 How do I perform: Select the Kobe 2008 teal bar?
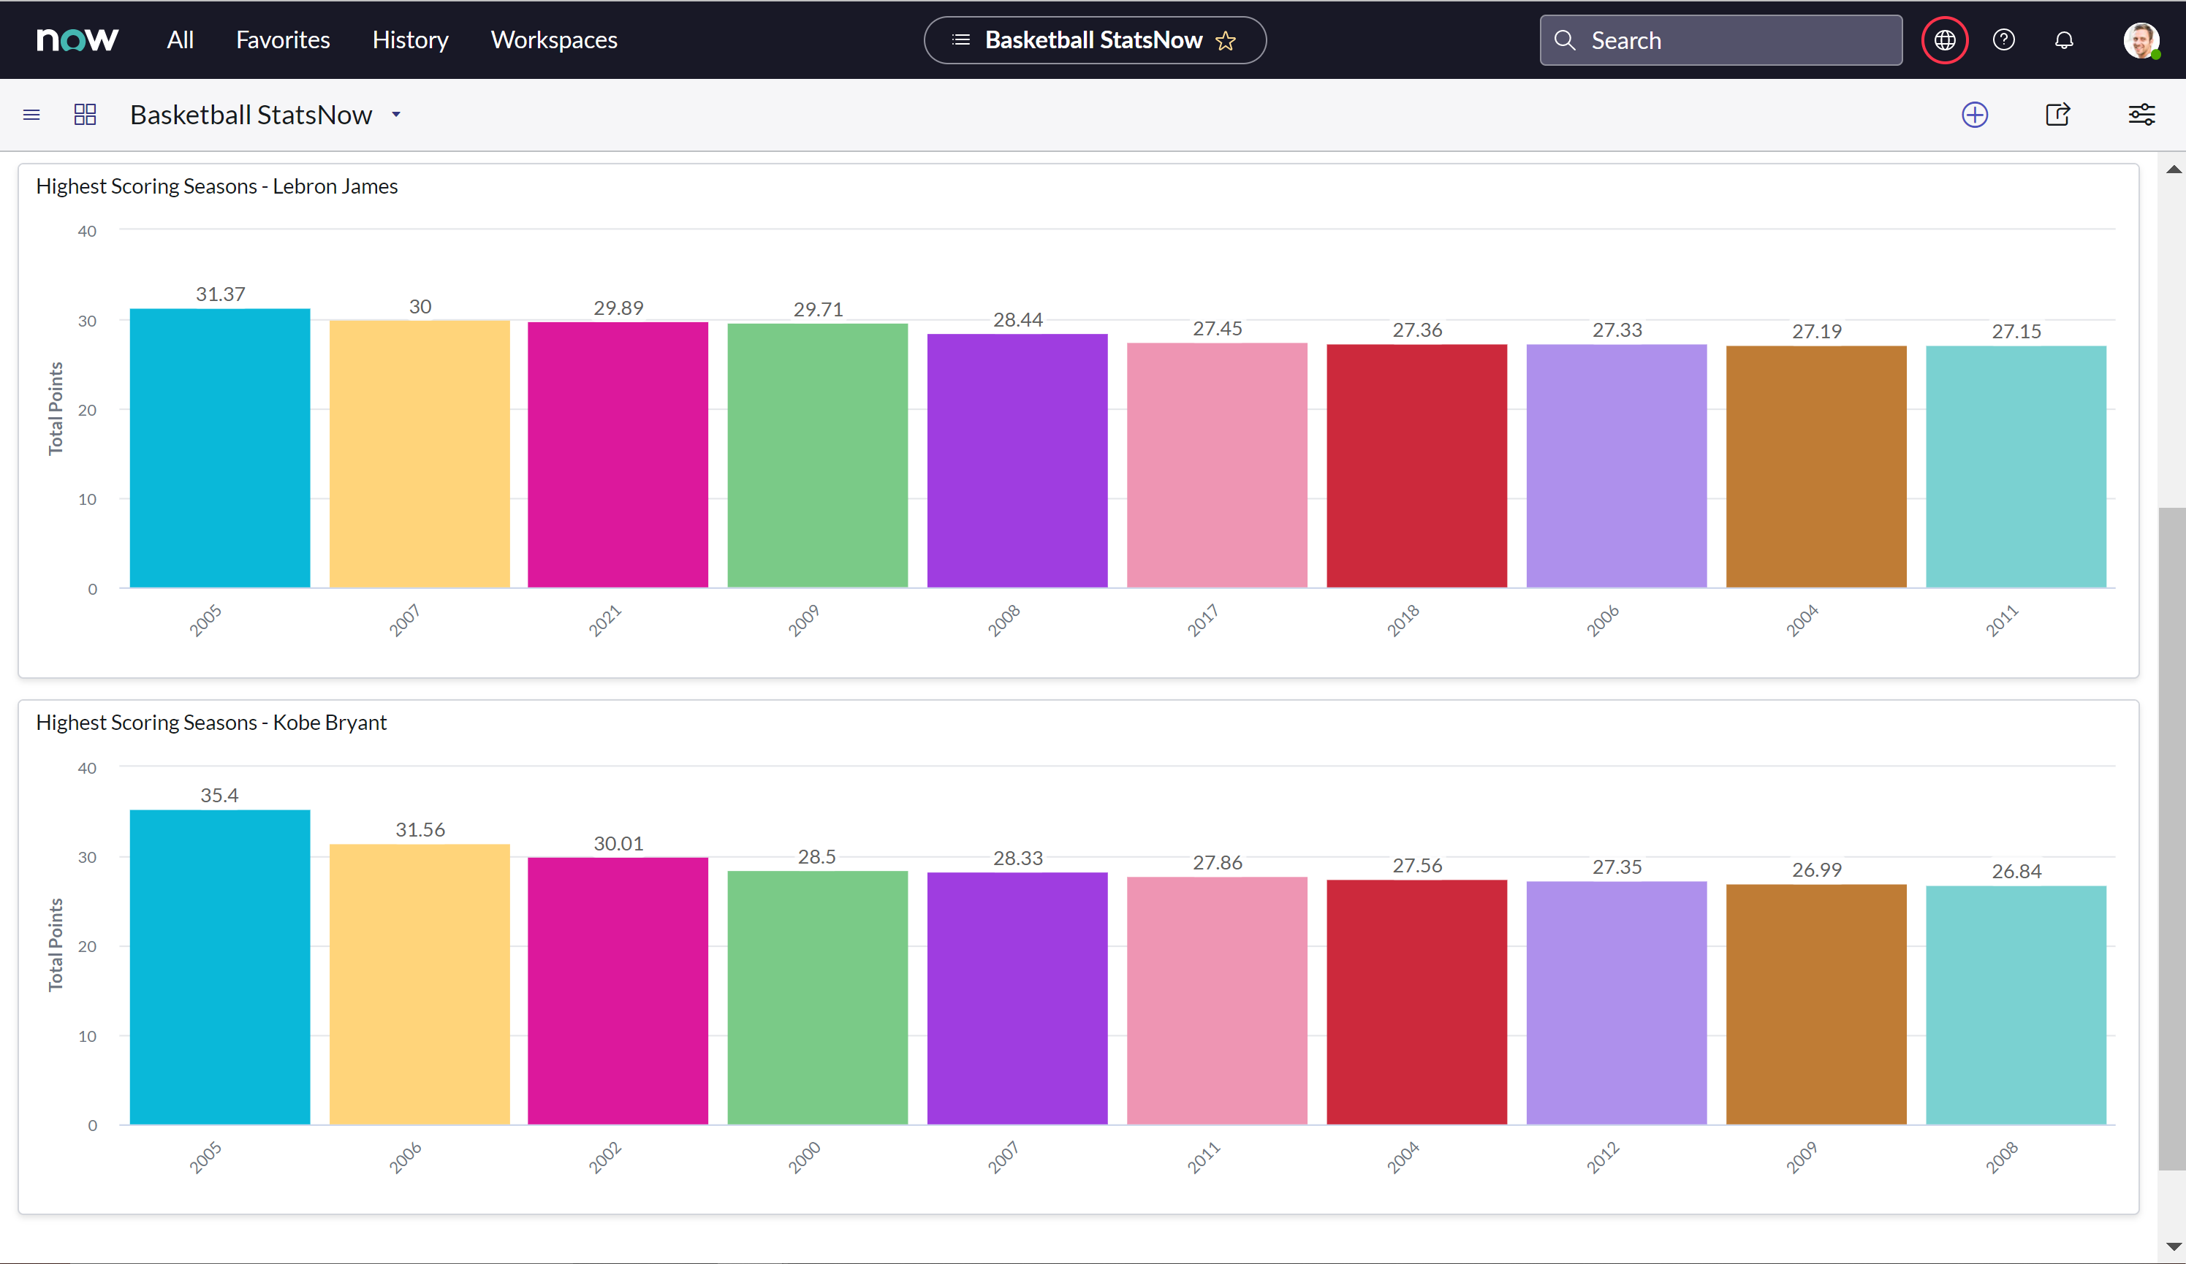pyautogui.click(x=2016, y=1005)
